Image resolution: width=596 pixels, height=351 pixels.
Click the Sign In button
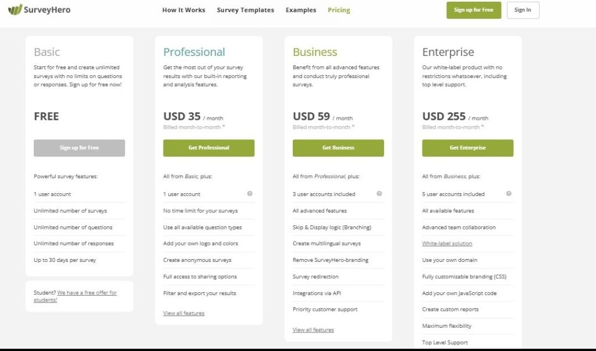tap(522, 10)
